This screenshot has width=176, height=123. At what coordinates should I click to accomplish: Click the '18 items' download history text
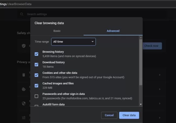point(48,67)
